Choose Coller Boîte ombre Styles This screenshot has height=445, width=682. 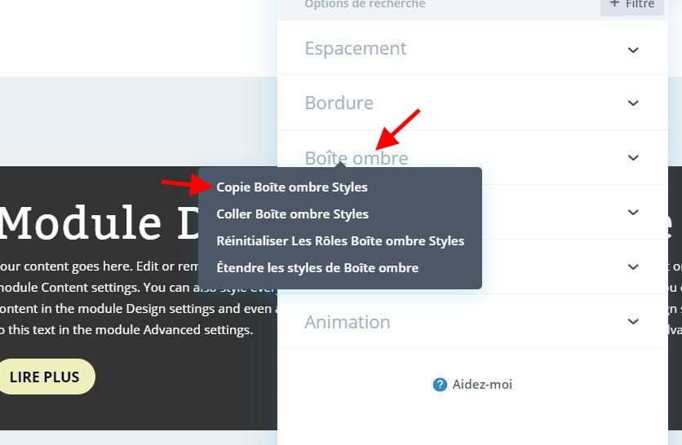coord(292,214)
